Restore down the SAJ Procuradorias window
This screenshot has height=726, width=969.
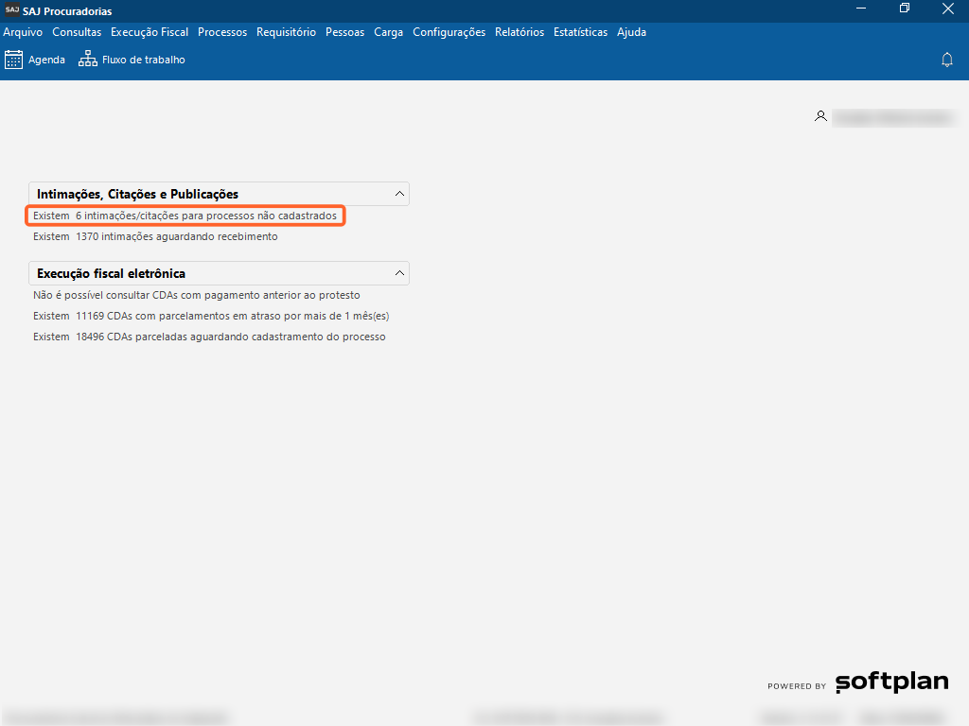[x=905, y=10]
